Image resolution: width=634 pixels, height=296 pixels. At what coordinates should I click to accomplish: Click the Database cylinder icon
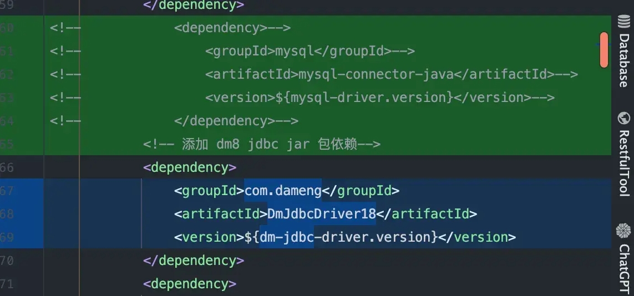tap(623, 24)
